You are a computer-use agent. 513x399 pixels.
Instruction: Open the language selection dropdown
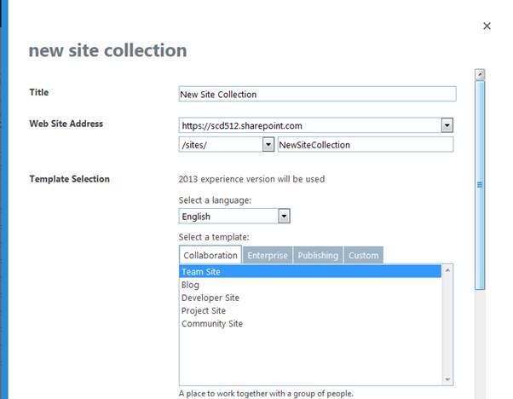(284, 217)
